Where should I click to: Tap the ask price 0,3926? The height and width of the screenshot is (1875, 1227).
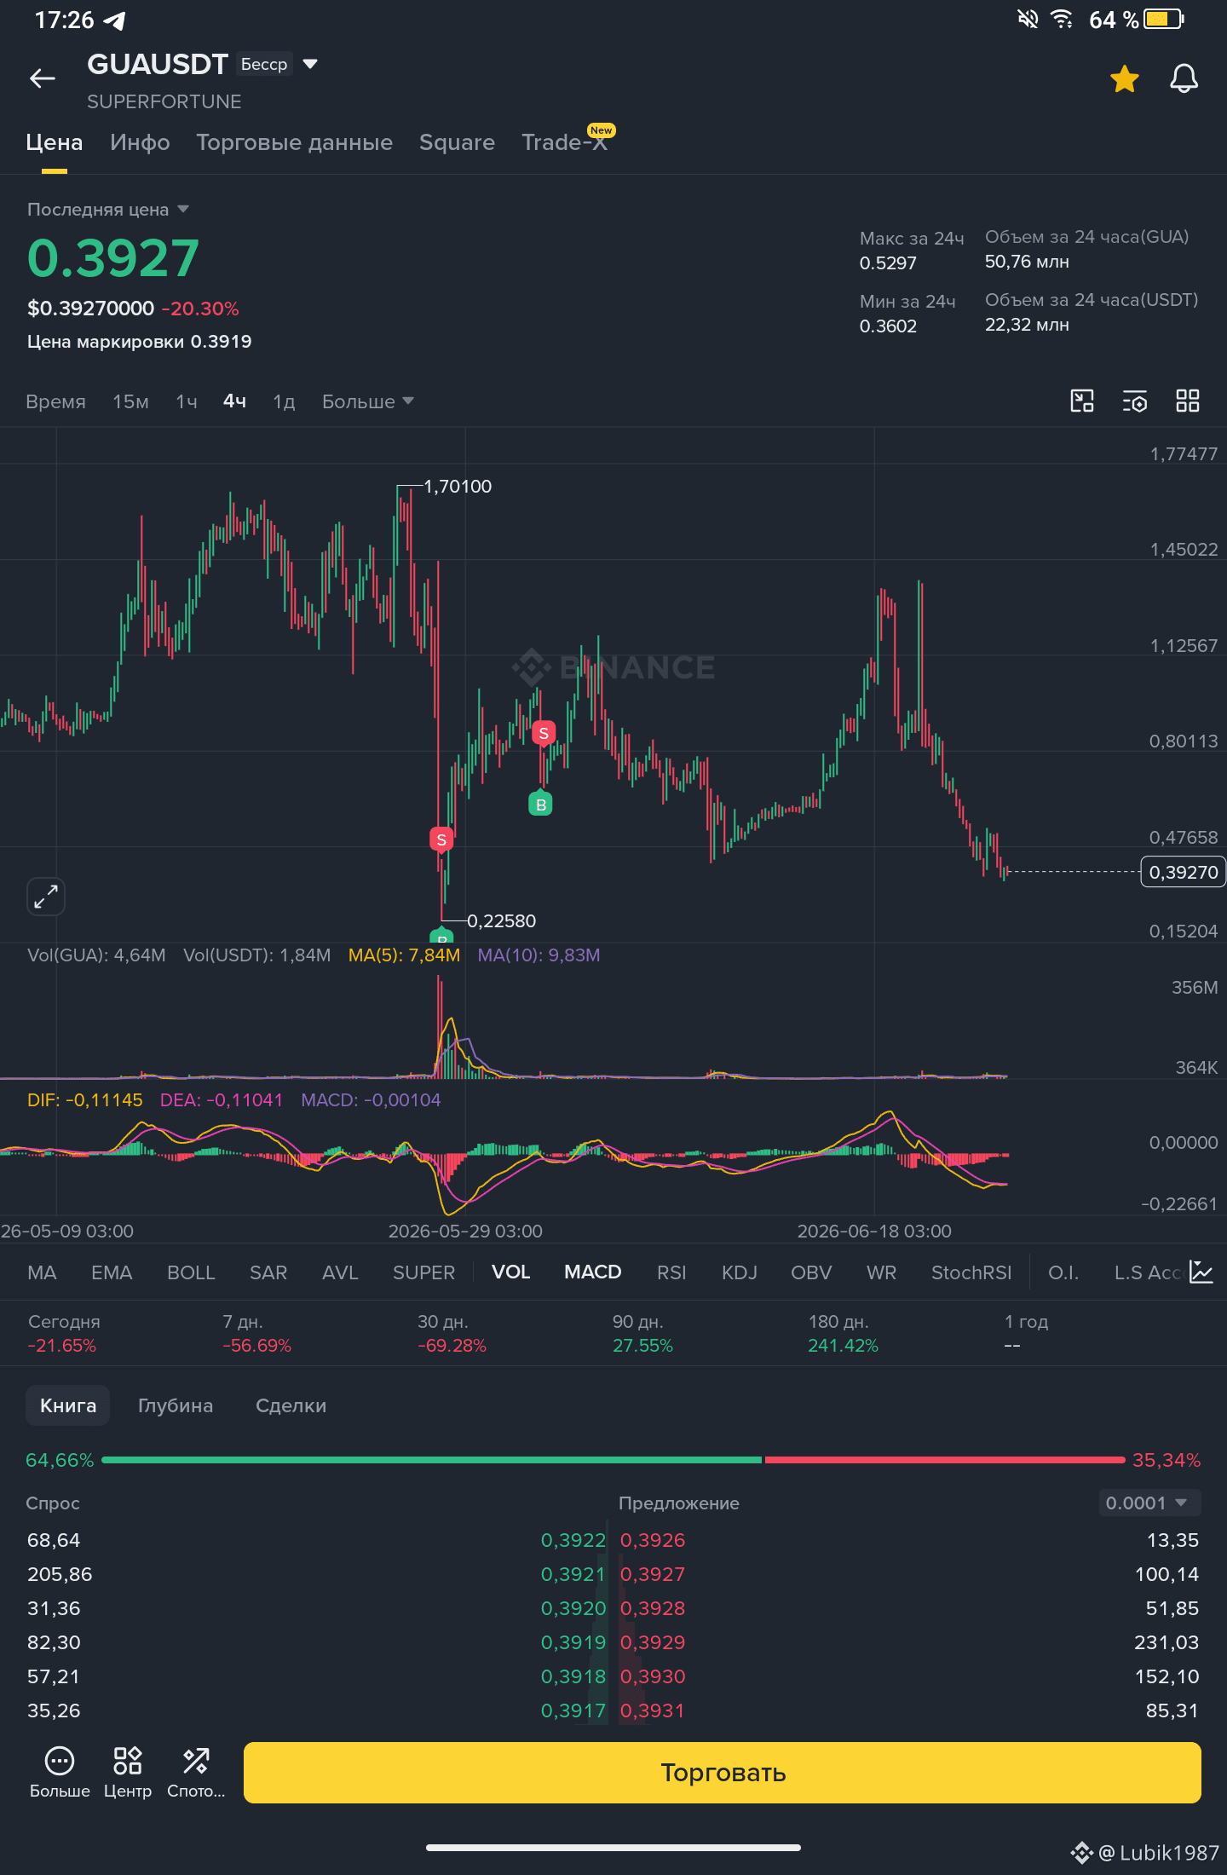pyautogui.click(x=653, y=1540)
